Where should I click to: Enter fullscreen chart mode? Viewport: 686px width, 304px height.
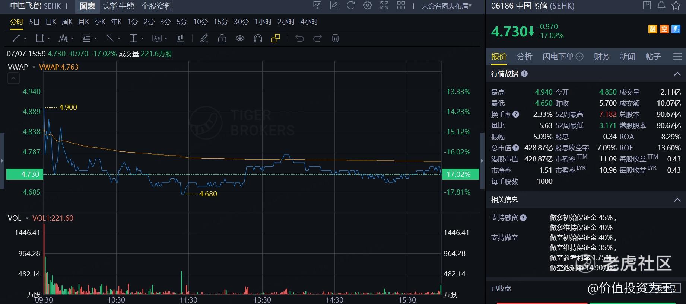point(384,6)
